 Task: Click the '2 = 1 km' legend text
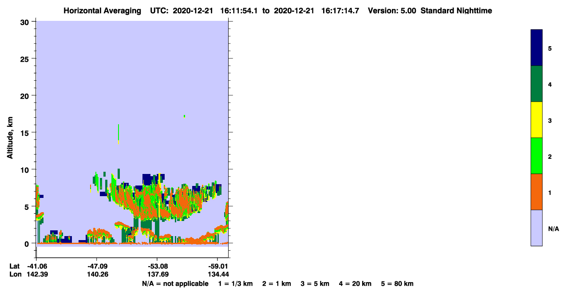[x=277, y=284]
